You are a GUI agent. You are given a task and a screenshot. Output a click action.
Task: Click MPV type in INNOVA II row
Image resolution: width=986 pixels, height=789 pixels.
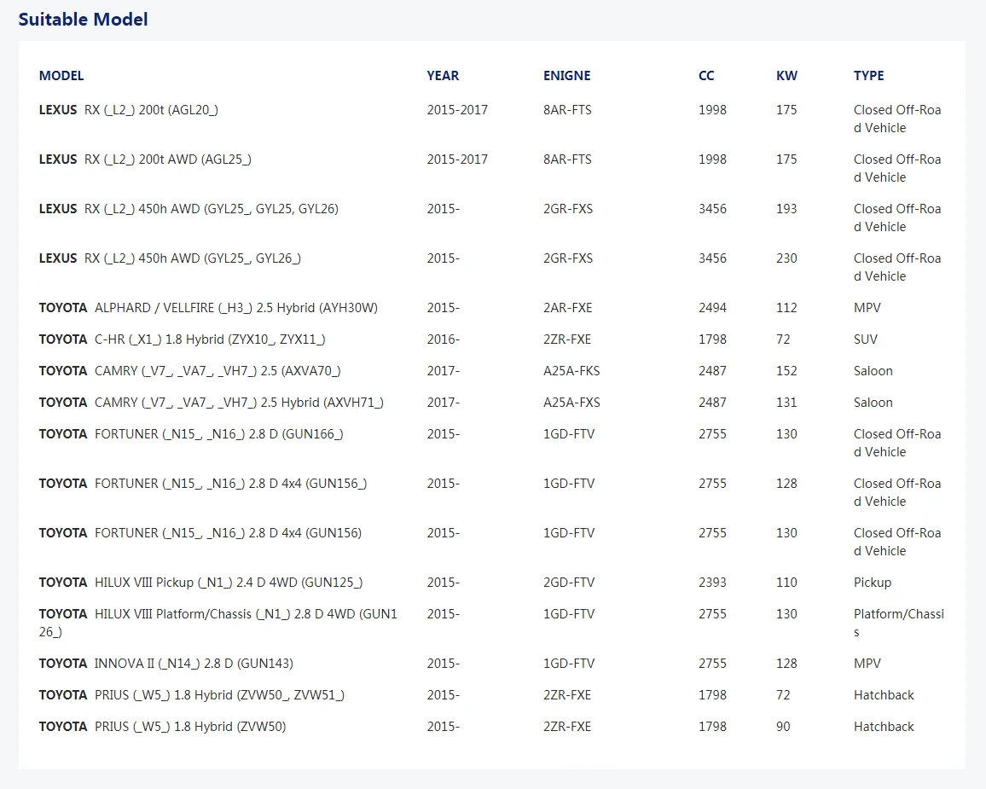tap(867, 664)
